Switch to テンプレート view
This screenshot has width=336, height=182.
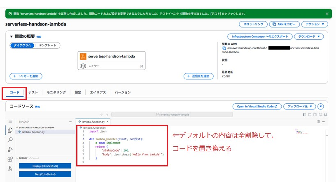[x=47, y=45]
